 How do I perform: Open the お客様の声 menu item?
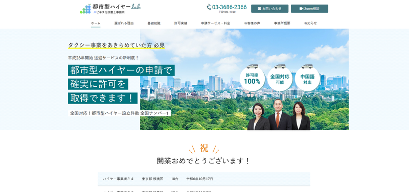click(252, 23)
